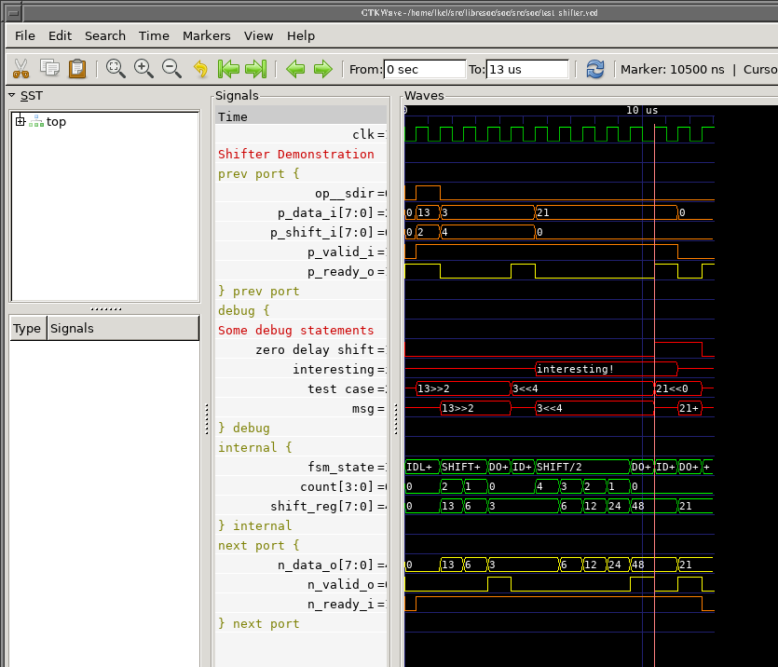This screenshot has width=778, height=667.
Task: Click the Signals column header button
Action: pyautogui.click(x=123, y=328)
